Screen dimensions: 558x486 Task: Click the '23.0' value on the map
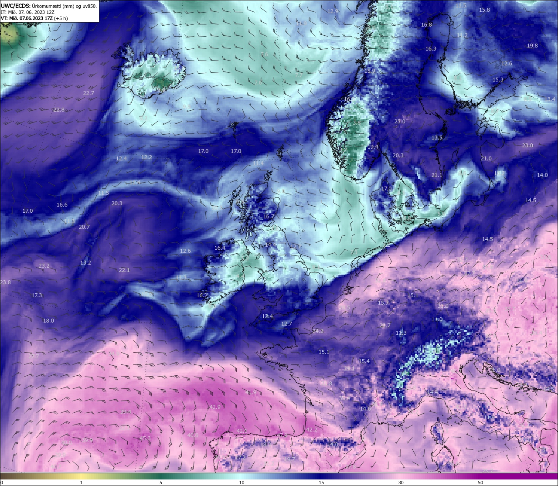click(527, 146)
